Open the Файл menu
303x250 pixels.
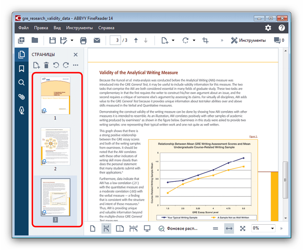24,27
